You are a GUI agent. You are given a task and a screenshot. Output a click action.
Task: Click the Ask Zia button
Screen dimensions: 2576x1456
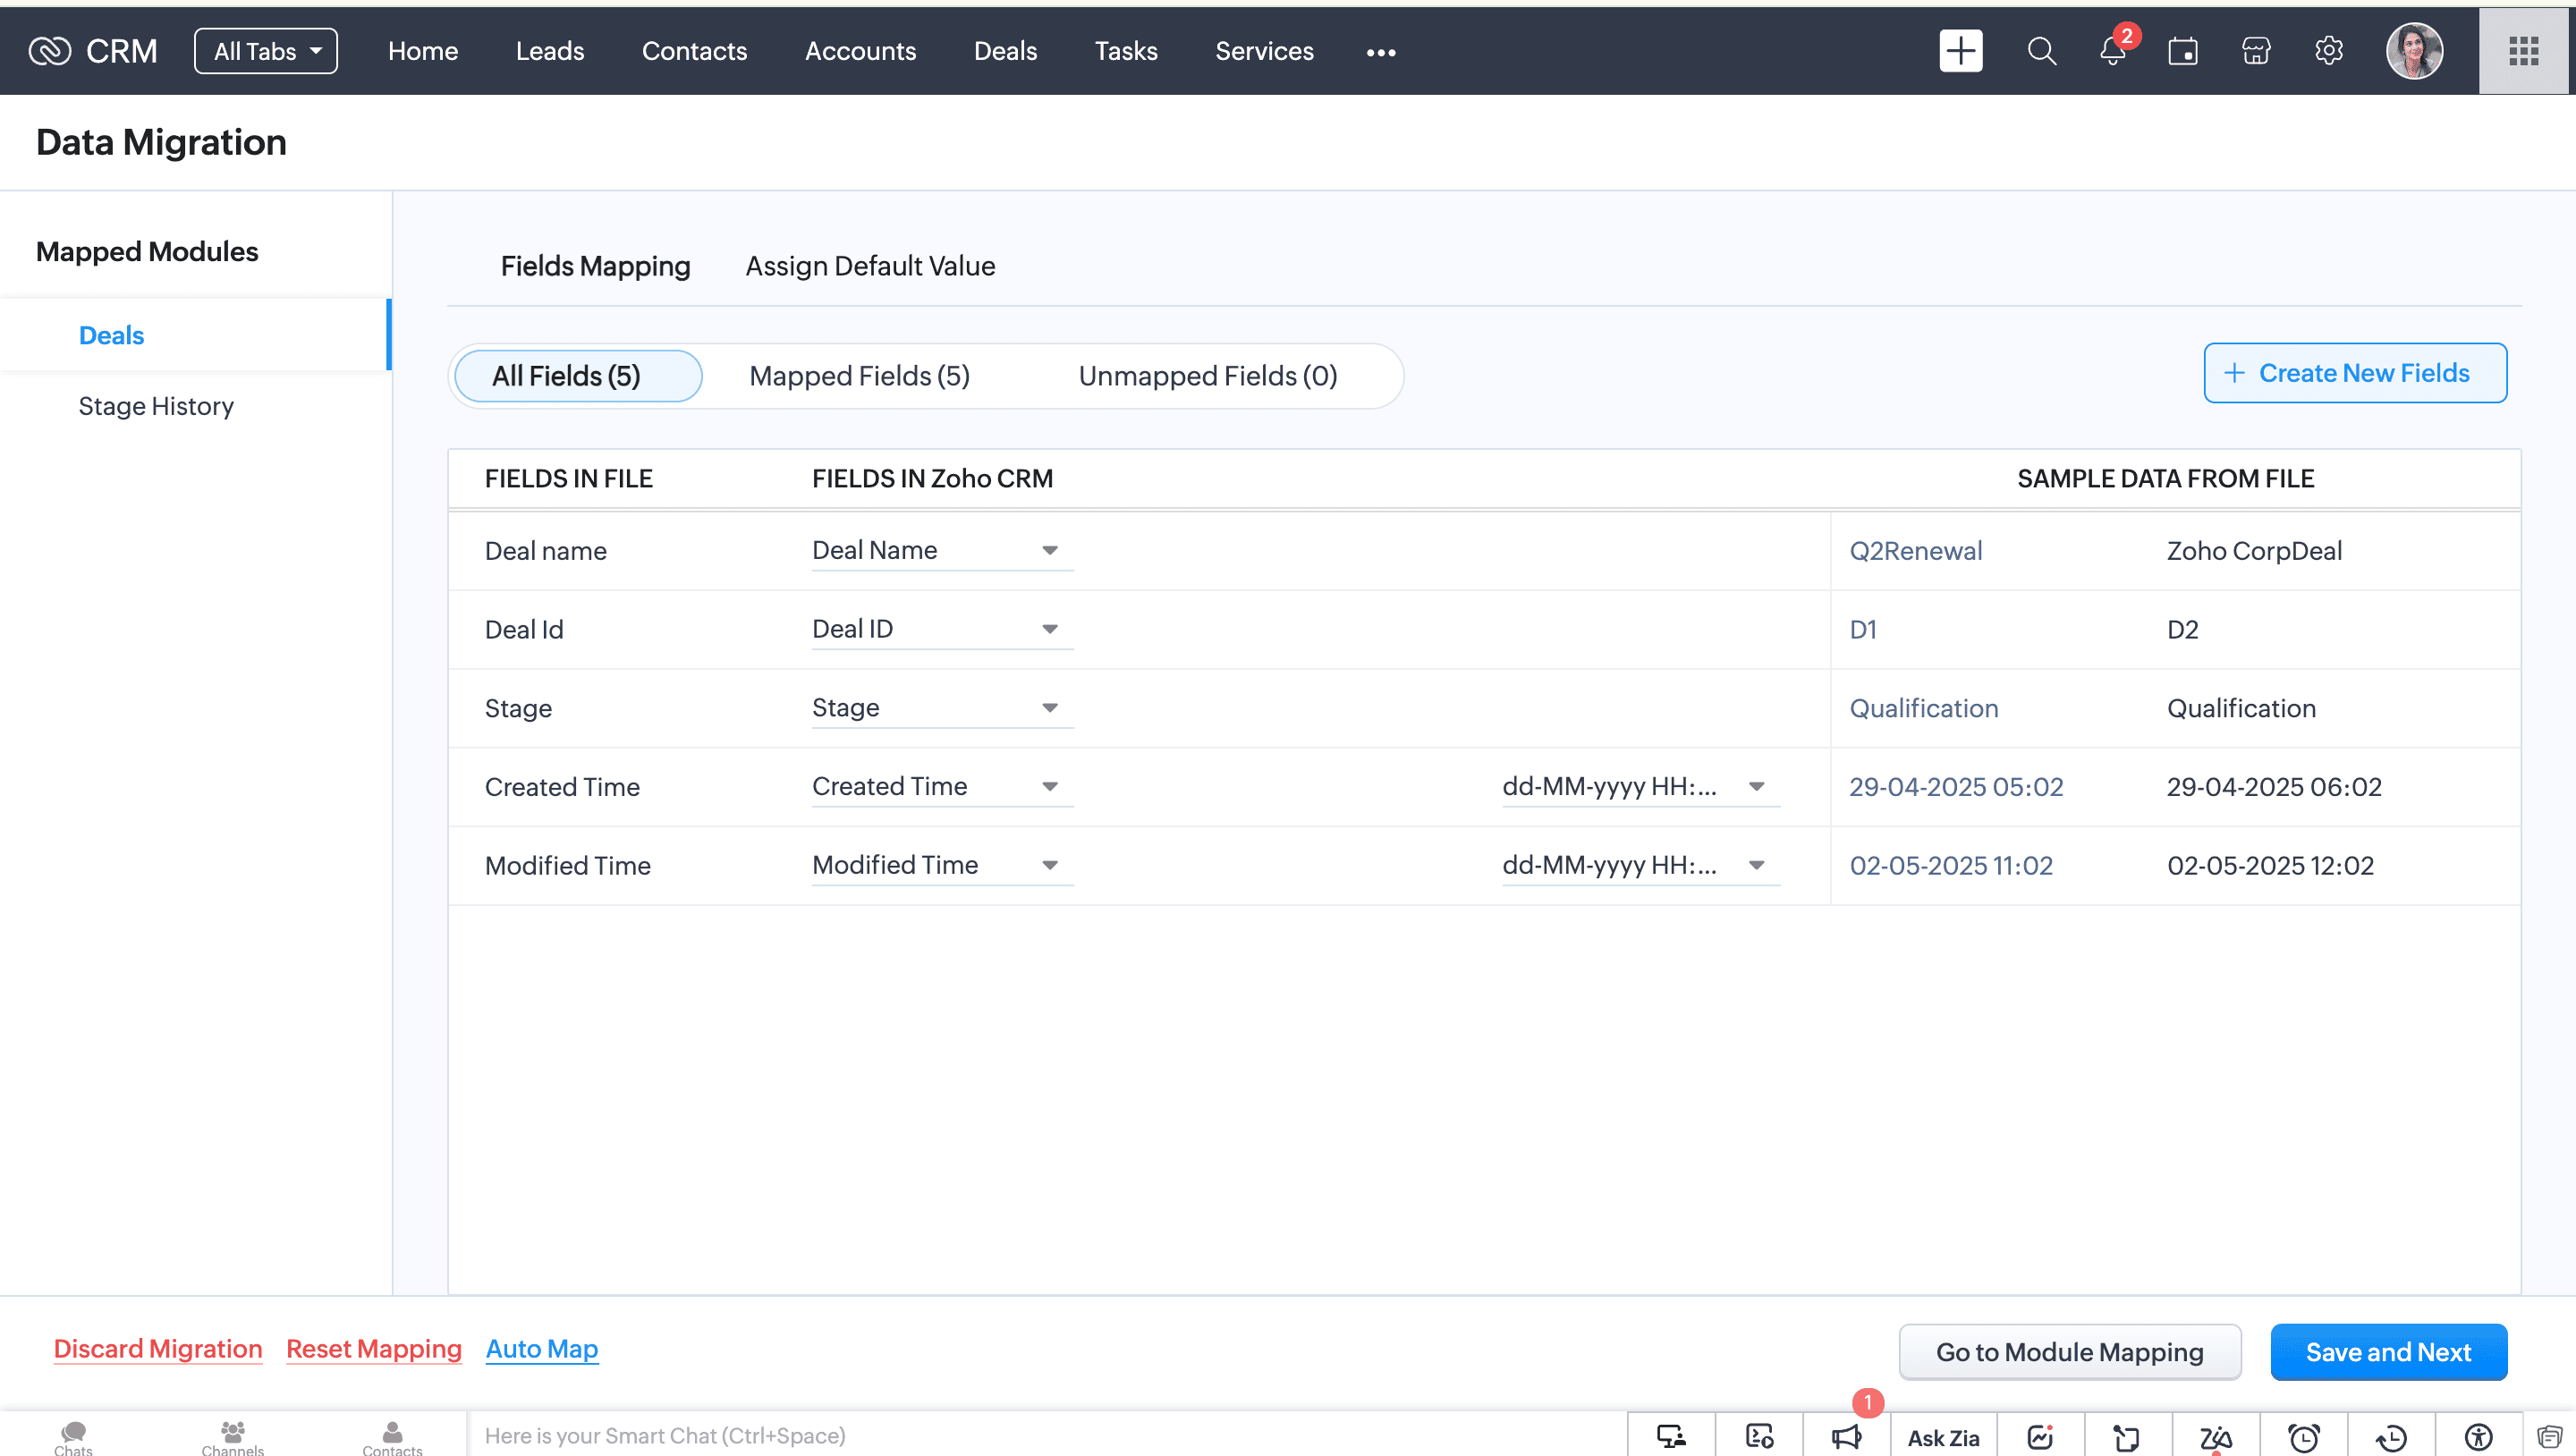click(1943, 1437)
